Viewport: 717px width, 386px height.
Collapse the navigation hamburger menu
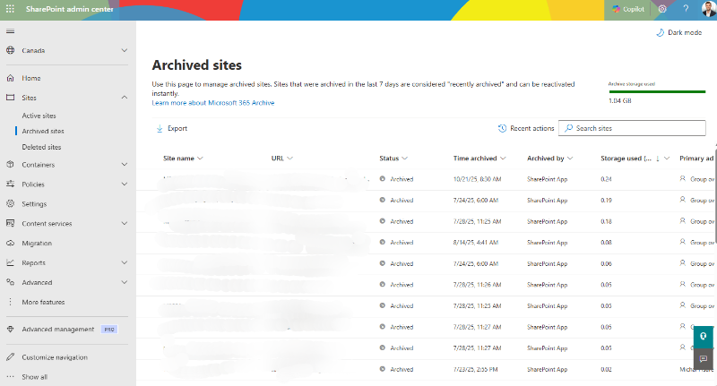[x=10, y=31]
